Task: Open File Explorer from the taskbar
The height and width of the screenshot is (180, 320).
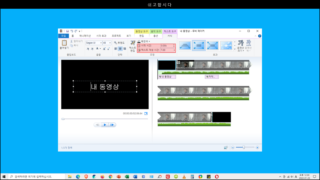Action: click(70, 176)
